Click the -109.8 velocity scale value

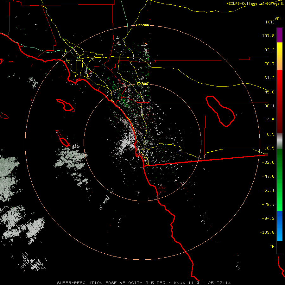[267, 232]
